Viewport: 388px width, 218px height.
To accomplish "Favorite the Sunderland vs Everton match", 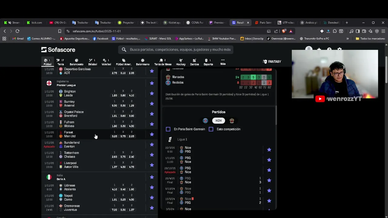I will pyautogui.click(x=152, y=144).
